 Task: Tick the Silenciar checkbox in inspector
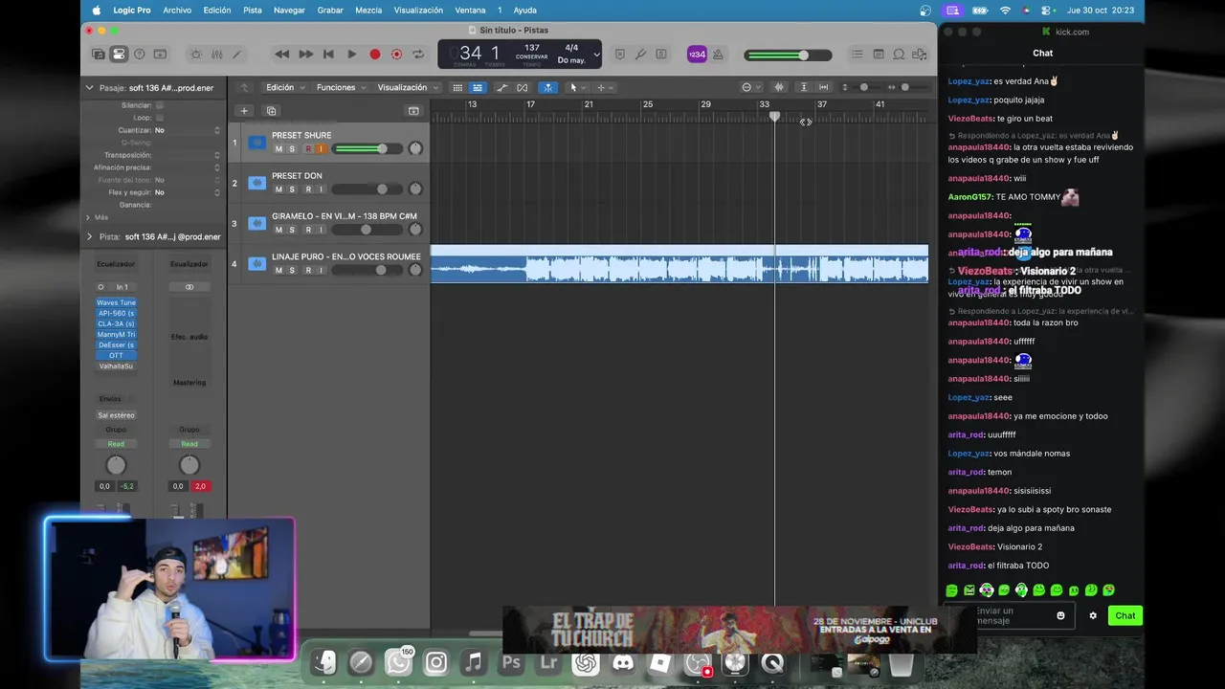pyautogui.click(x=159, y=105)
